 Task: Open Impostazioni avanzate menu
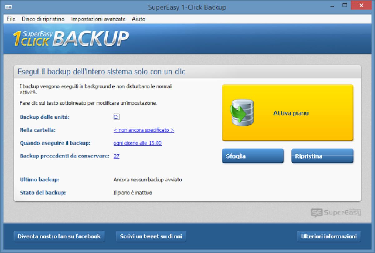[x=99, y=19]
